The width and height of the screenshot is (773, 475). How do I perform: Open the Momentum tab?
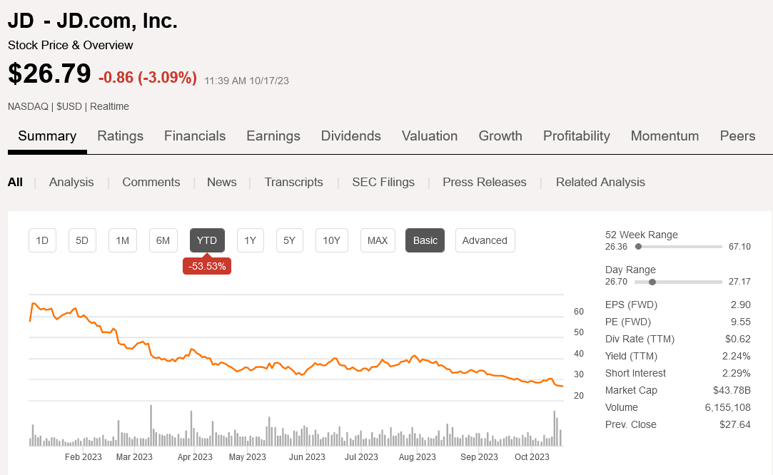click(665, 136)
